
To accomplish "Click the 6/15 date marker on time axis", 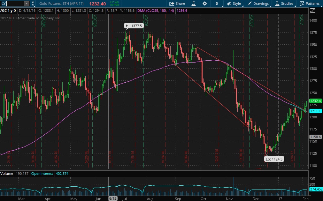I will coord(113,198).
